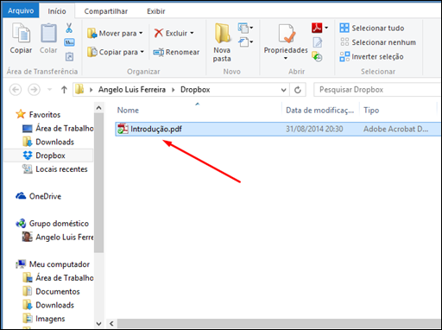Image resolution: width=442 pixels, height=330 pixels.
Task: Click the folder icon in the address bar
Action: click(79, 90)
